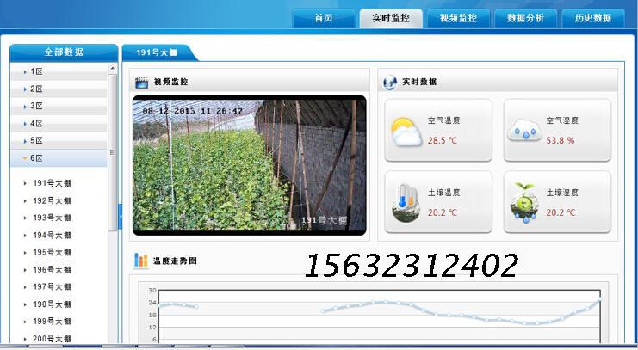Expand the 4区 tree arrow
The width and height of the screenshot is (638, 350).
click(x=25, y=124)
